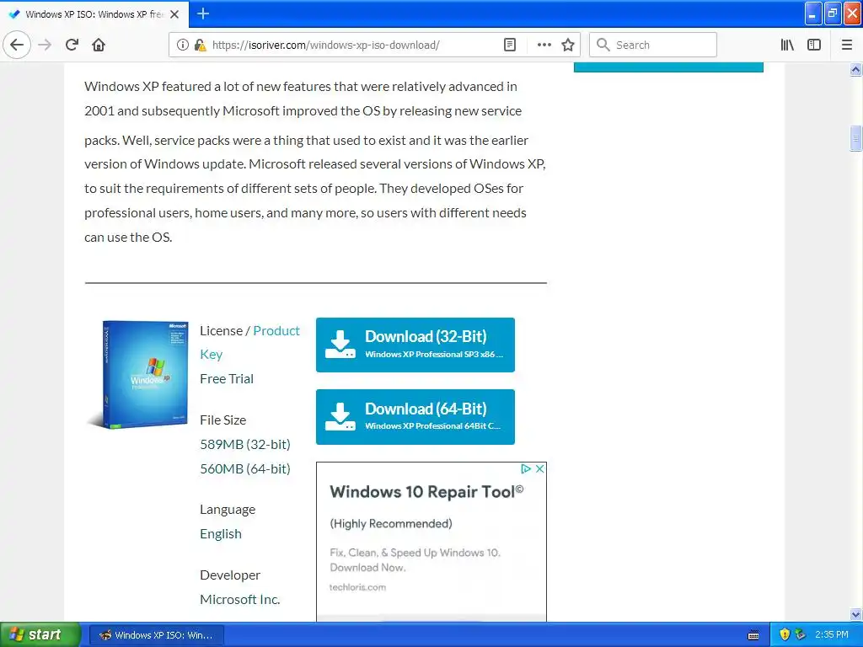Image resolution: width=863 pixels, height=647 pixels.
Task: Click the 'Free Trial' license text
Action: [x=227, y=378]
